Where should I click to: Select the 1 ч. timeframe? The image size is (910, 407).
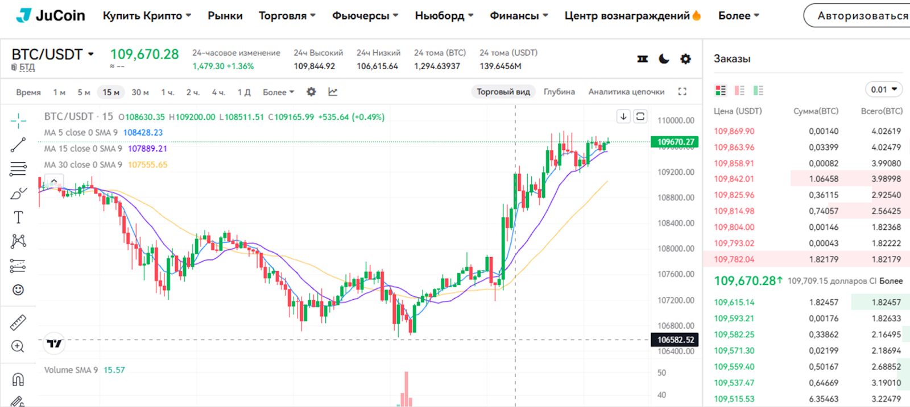167,92
